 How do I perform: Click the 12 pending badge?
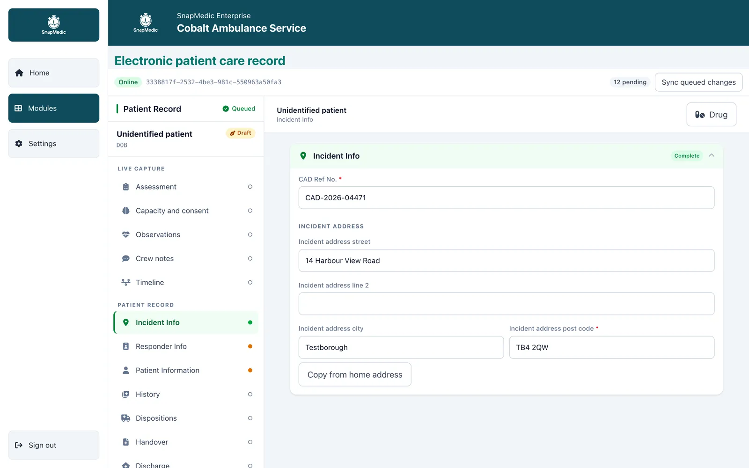[x=630, y=82]
